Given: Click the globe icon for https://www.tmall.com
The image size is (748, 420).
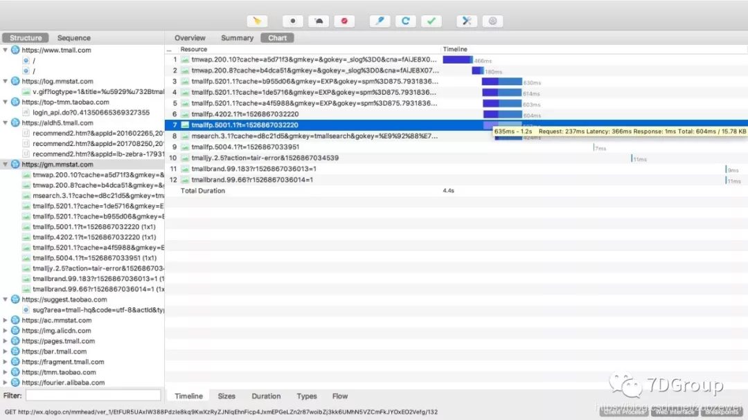Looking at the screenshot, I should [x=15, y=50].
